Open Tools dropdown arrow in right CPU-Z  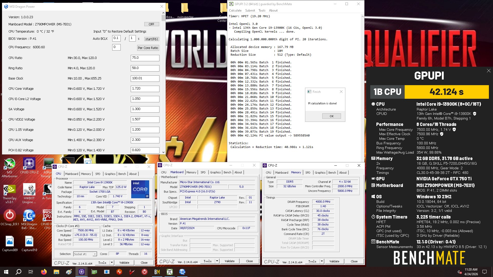pyautogui.click(x=322, y=261)
